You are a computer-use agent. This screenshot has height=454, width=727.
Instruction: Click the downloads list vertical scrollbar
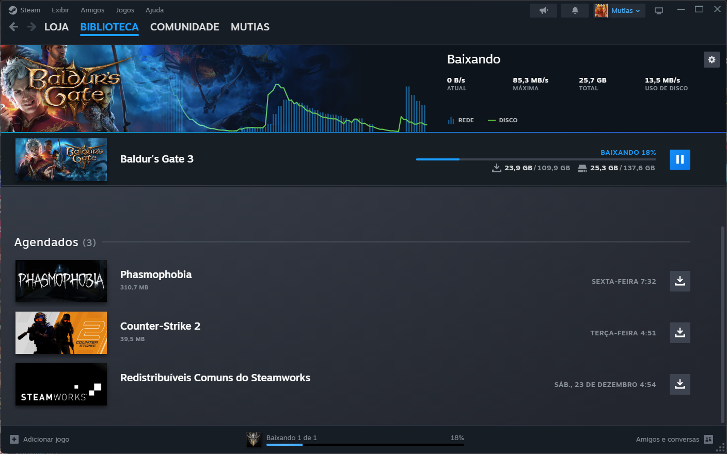point(723,324)
